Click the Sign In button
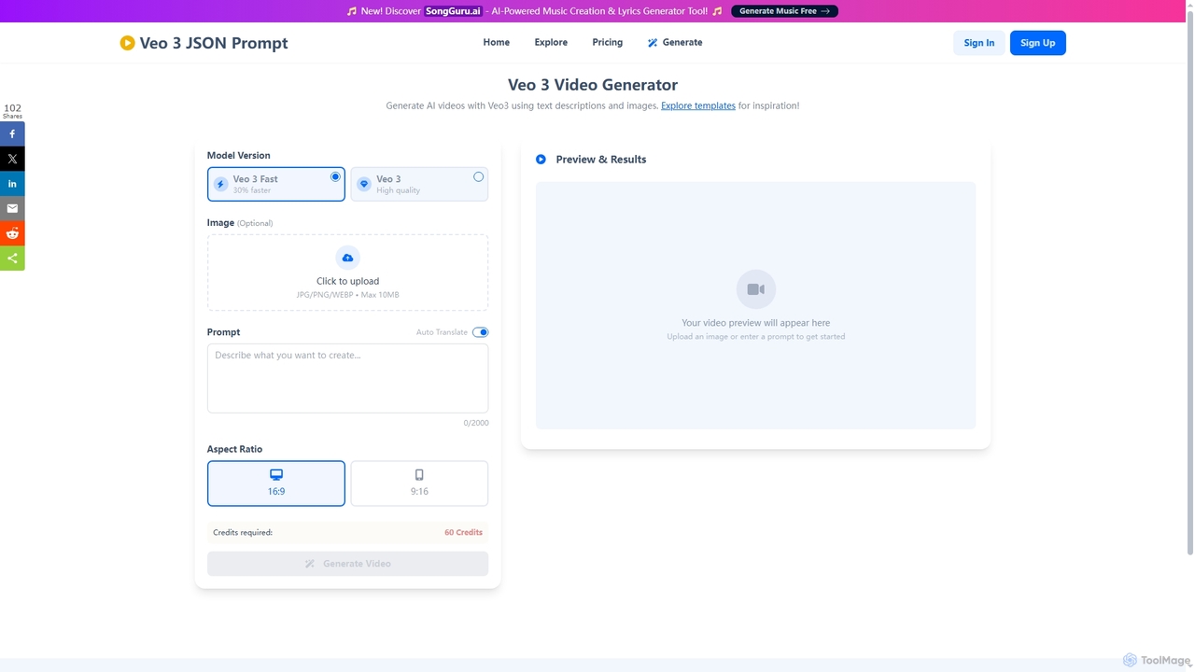Viewport: 1195px width, 672px height. [x=979, y=43]
